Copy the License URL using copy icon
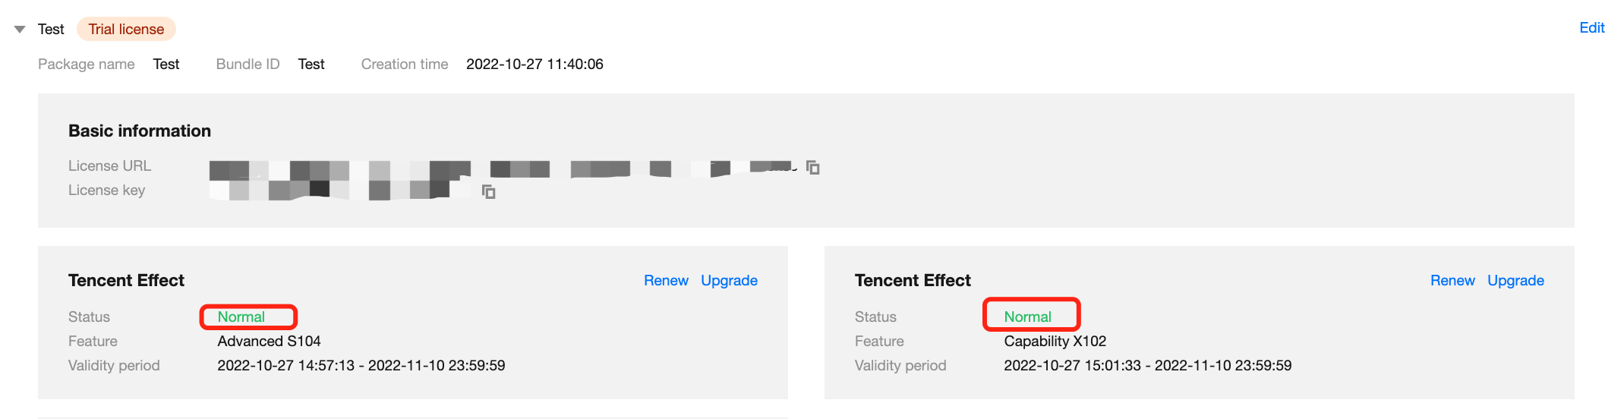Viewport: 1605px width, 419px height. pos(812,167)
